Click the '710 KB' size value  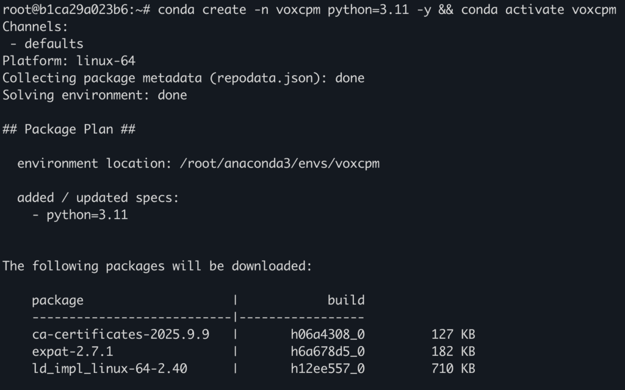coord(452,369)
